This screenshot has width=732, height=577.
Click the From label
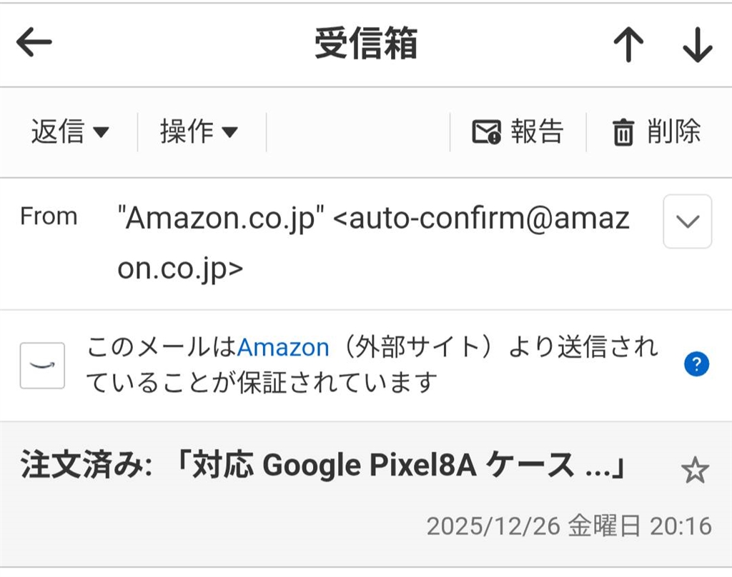(x=49, y=216)
